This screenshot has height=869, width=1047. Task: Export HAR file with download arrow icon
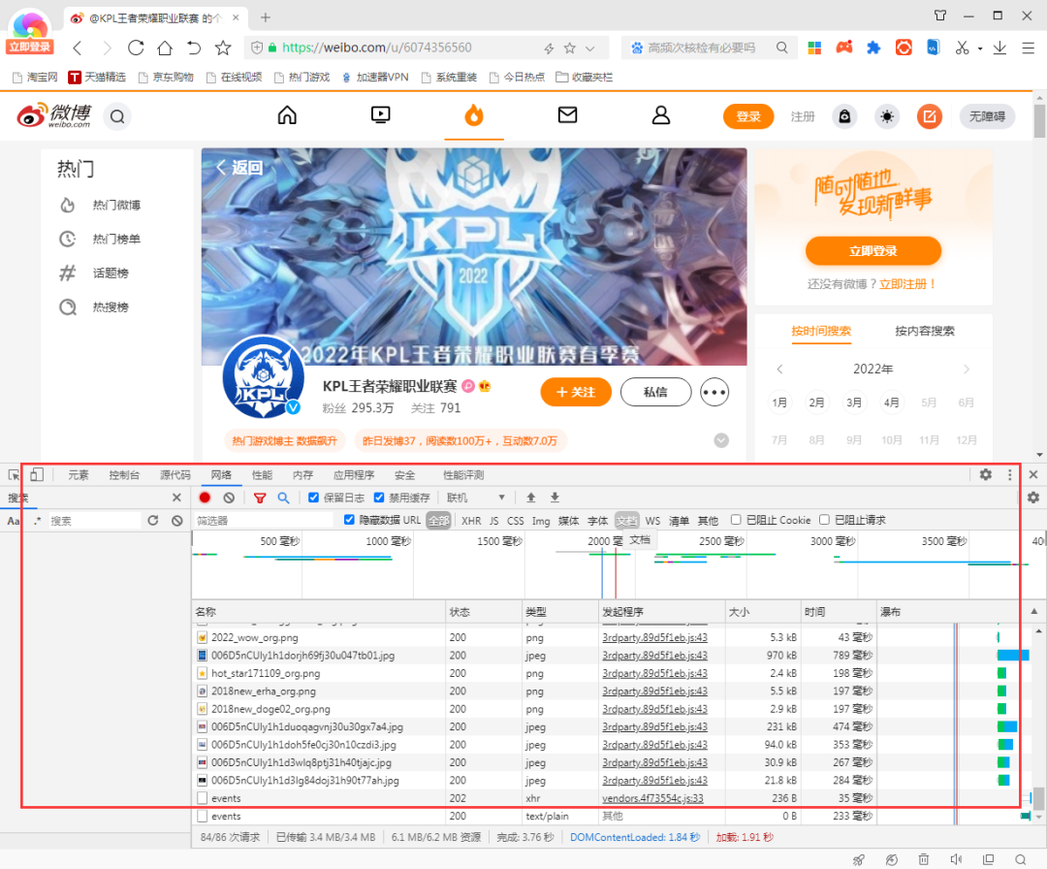(555, 498)
